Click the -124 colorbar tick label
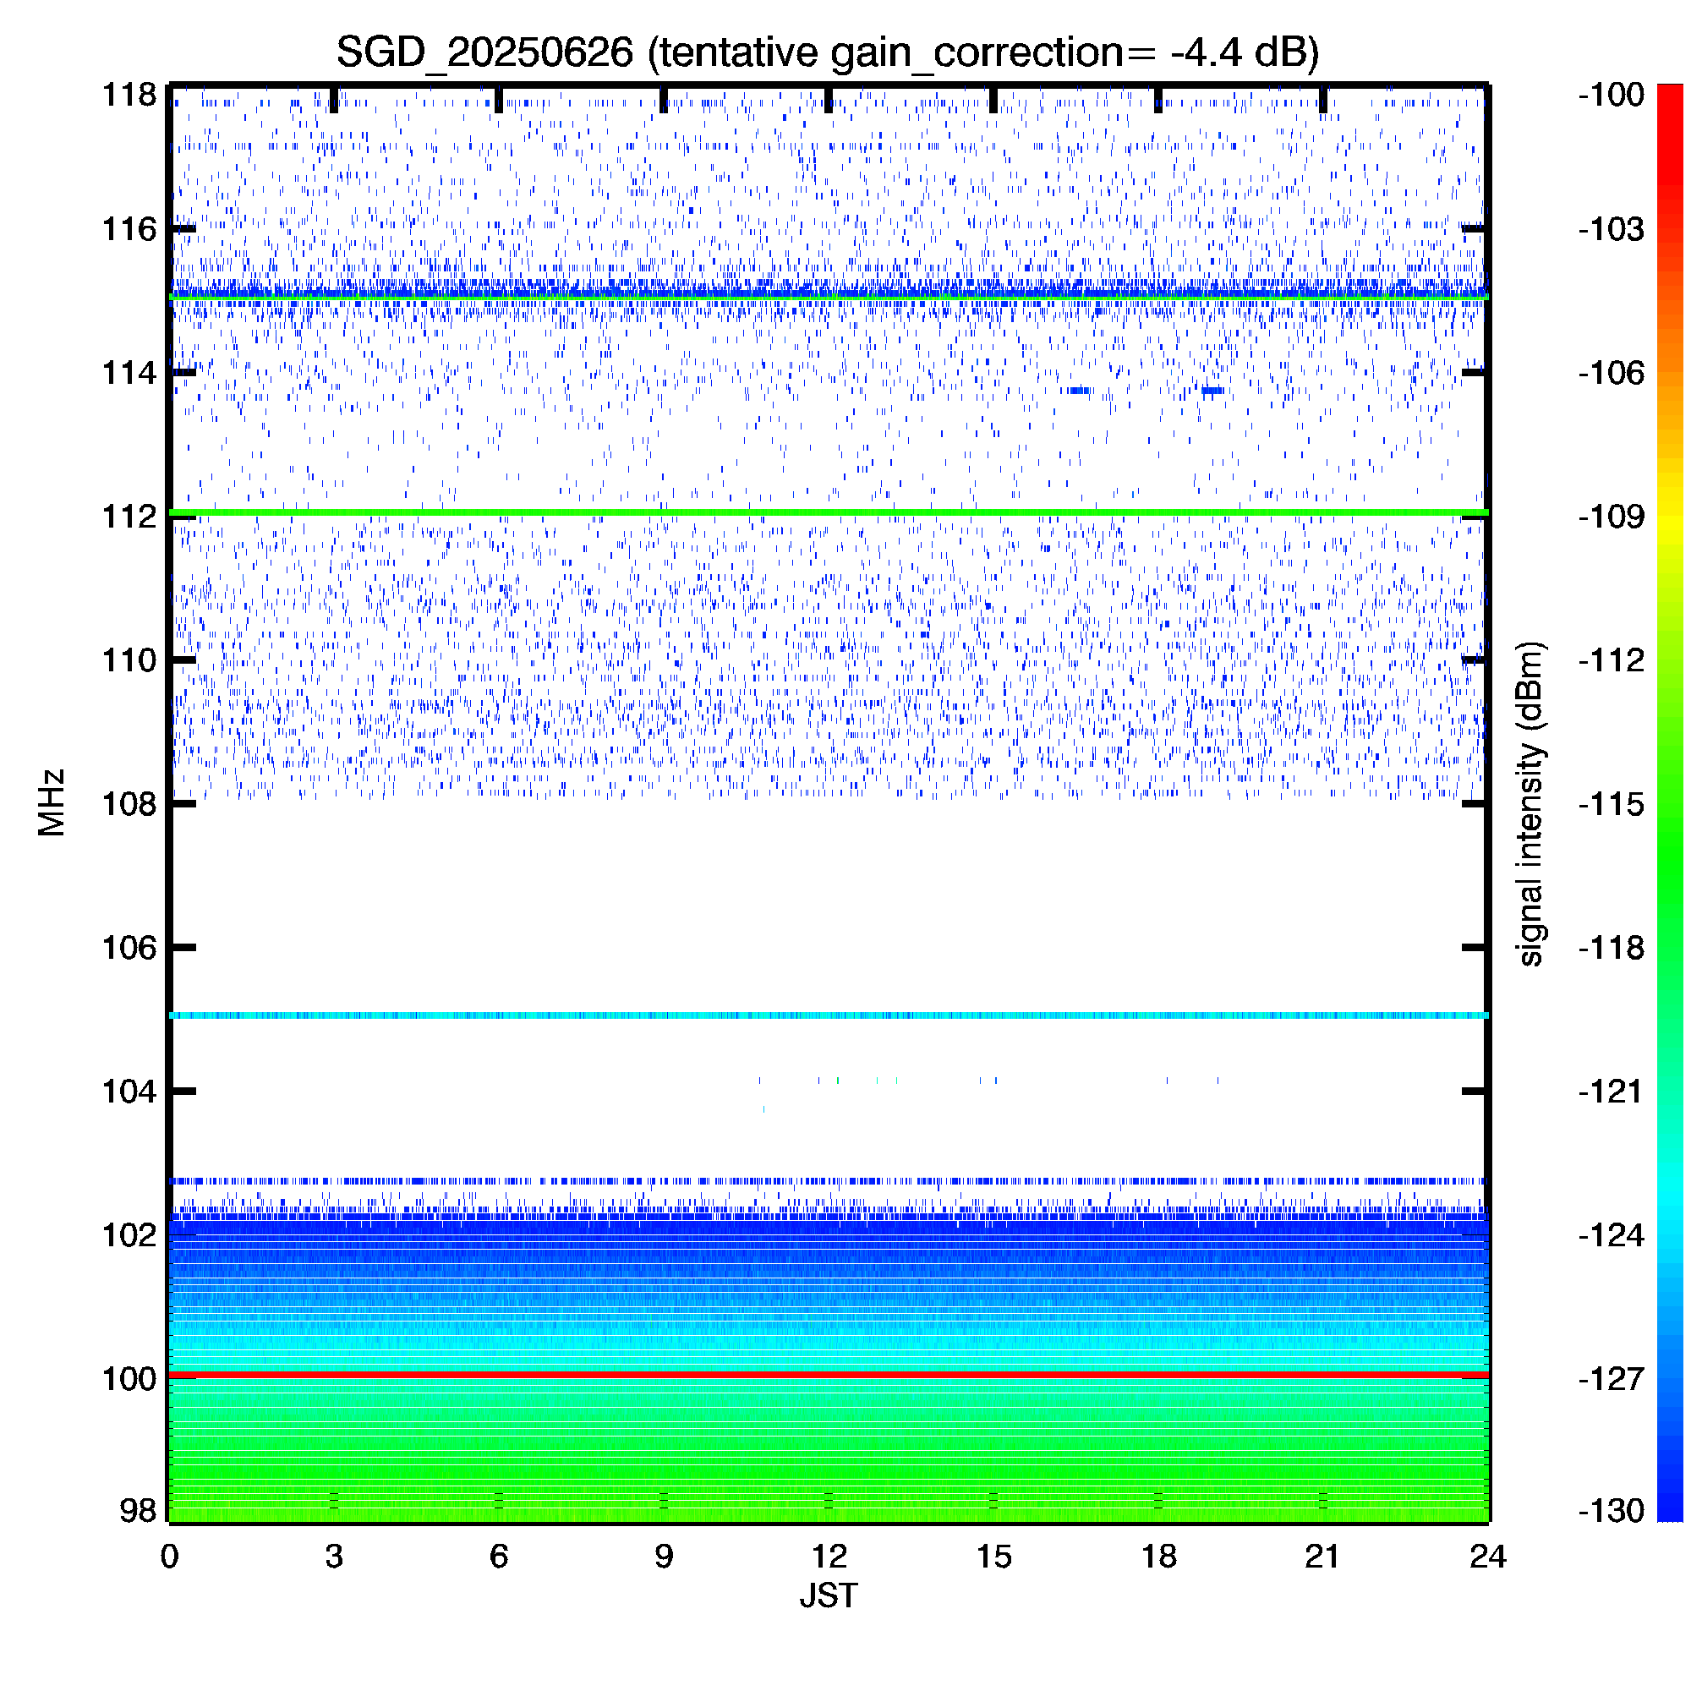Screen dimensions: 1691x1691 (x=1612, y=1235)
